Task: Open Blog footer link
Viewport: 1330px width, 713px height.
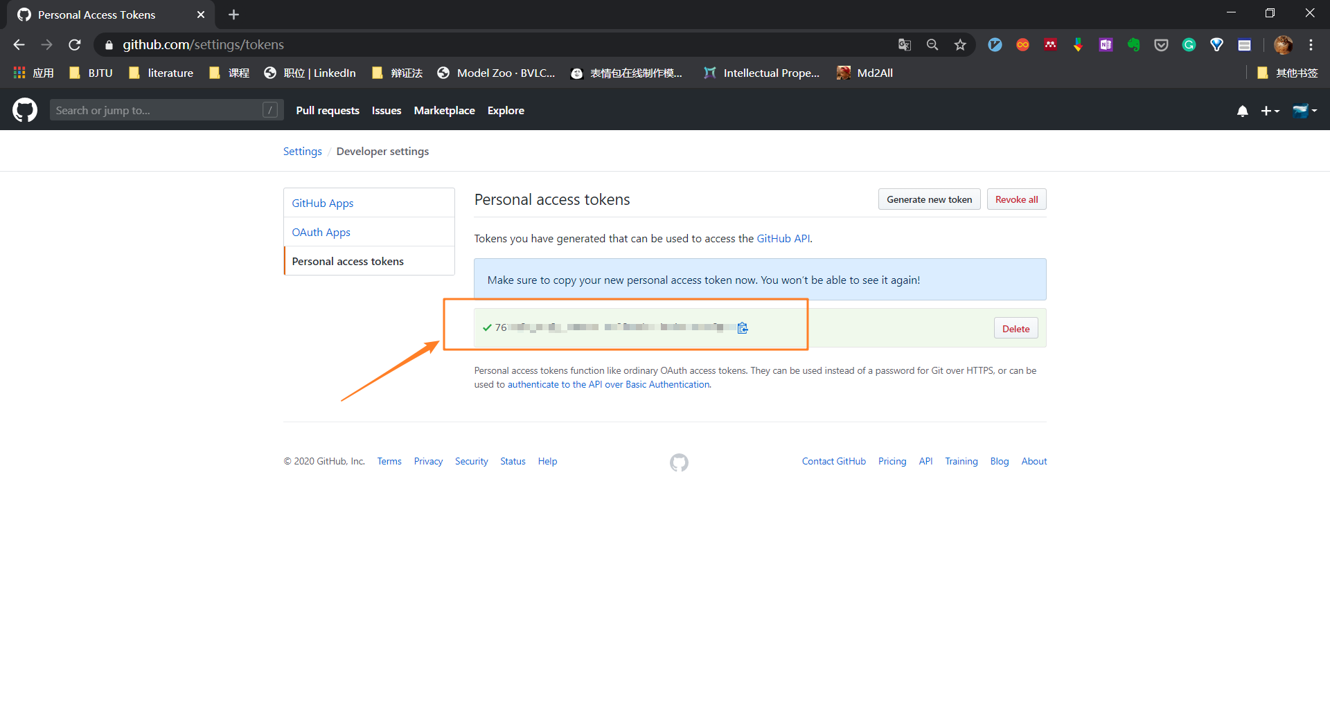Action: [1000, 462]
